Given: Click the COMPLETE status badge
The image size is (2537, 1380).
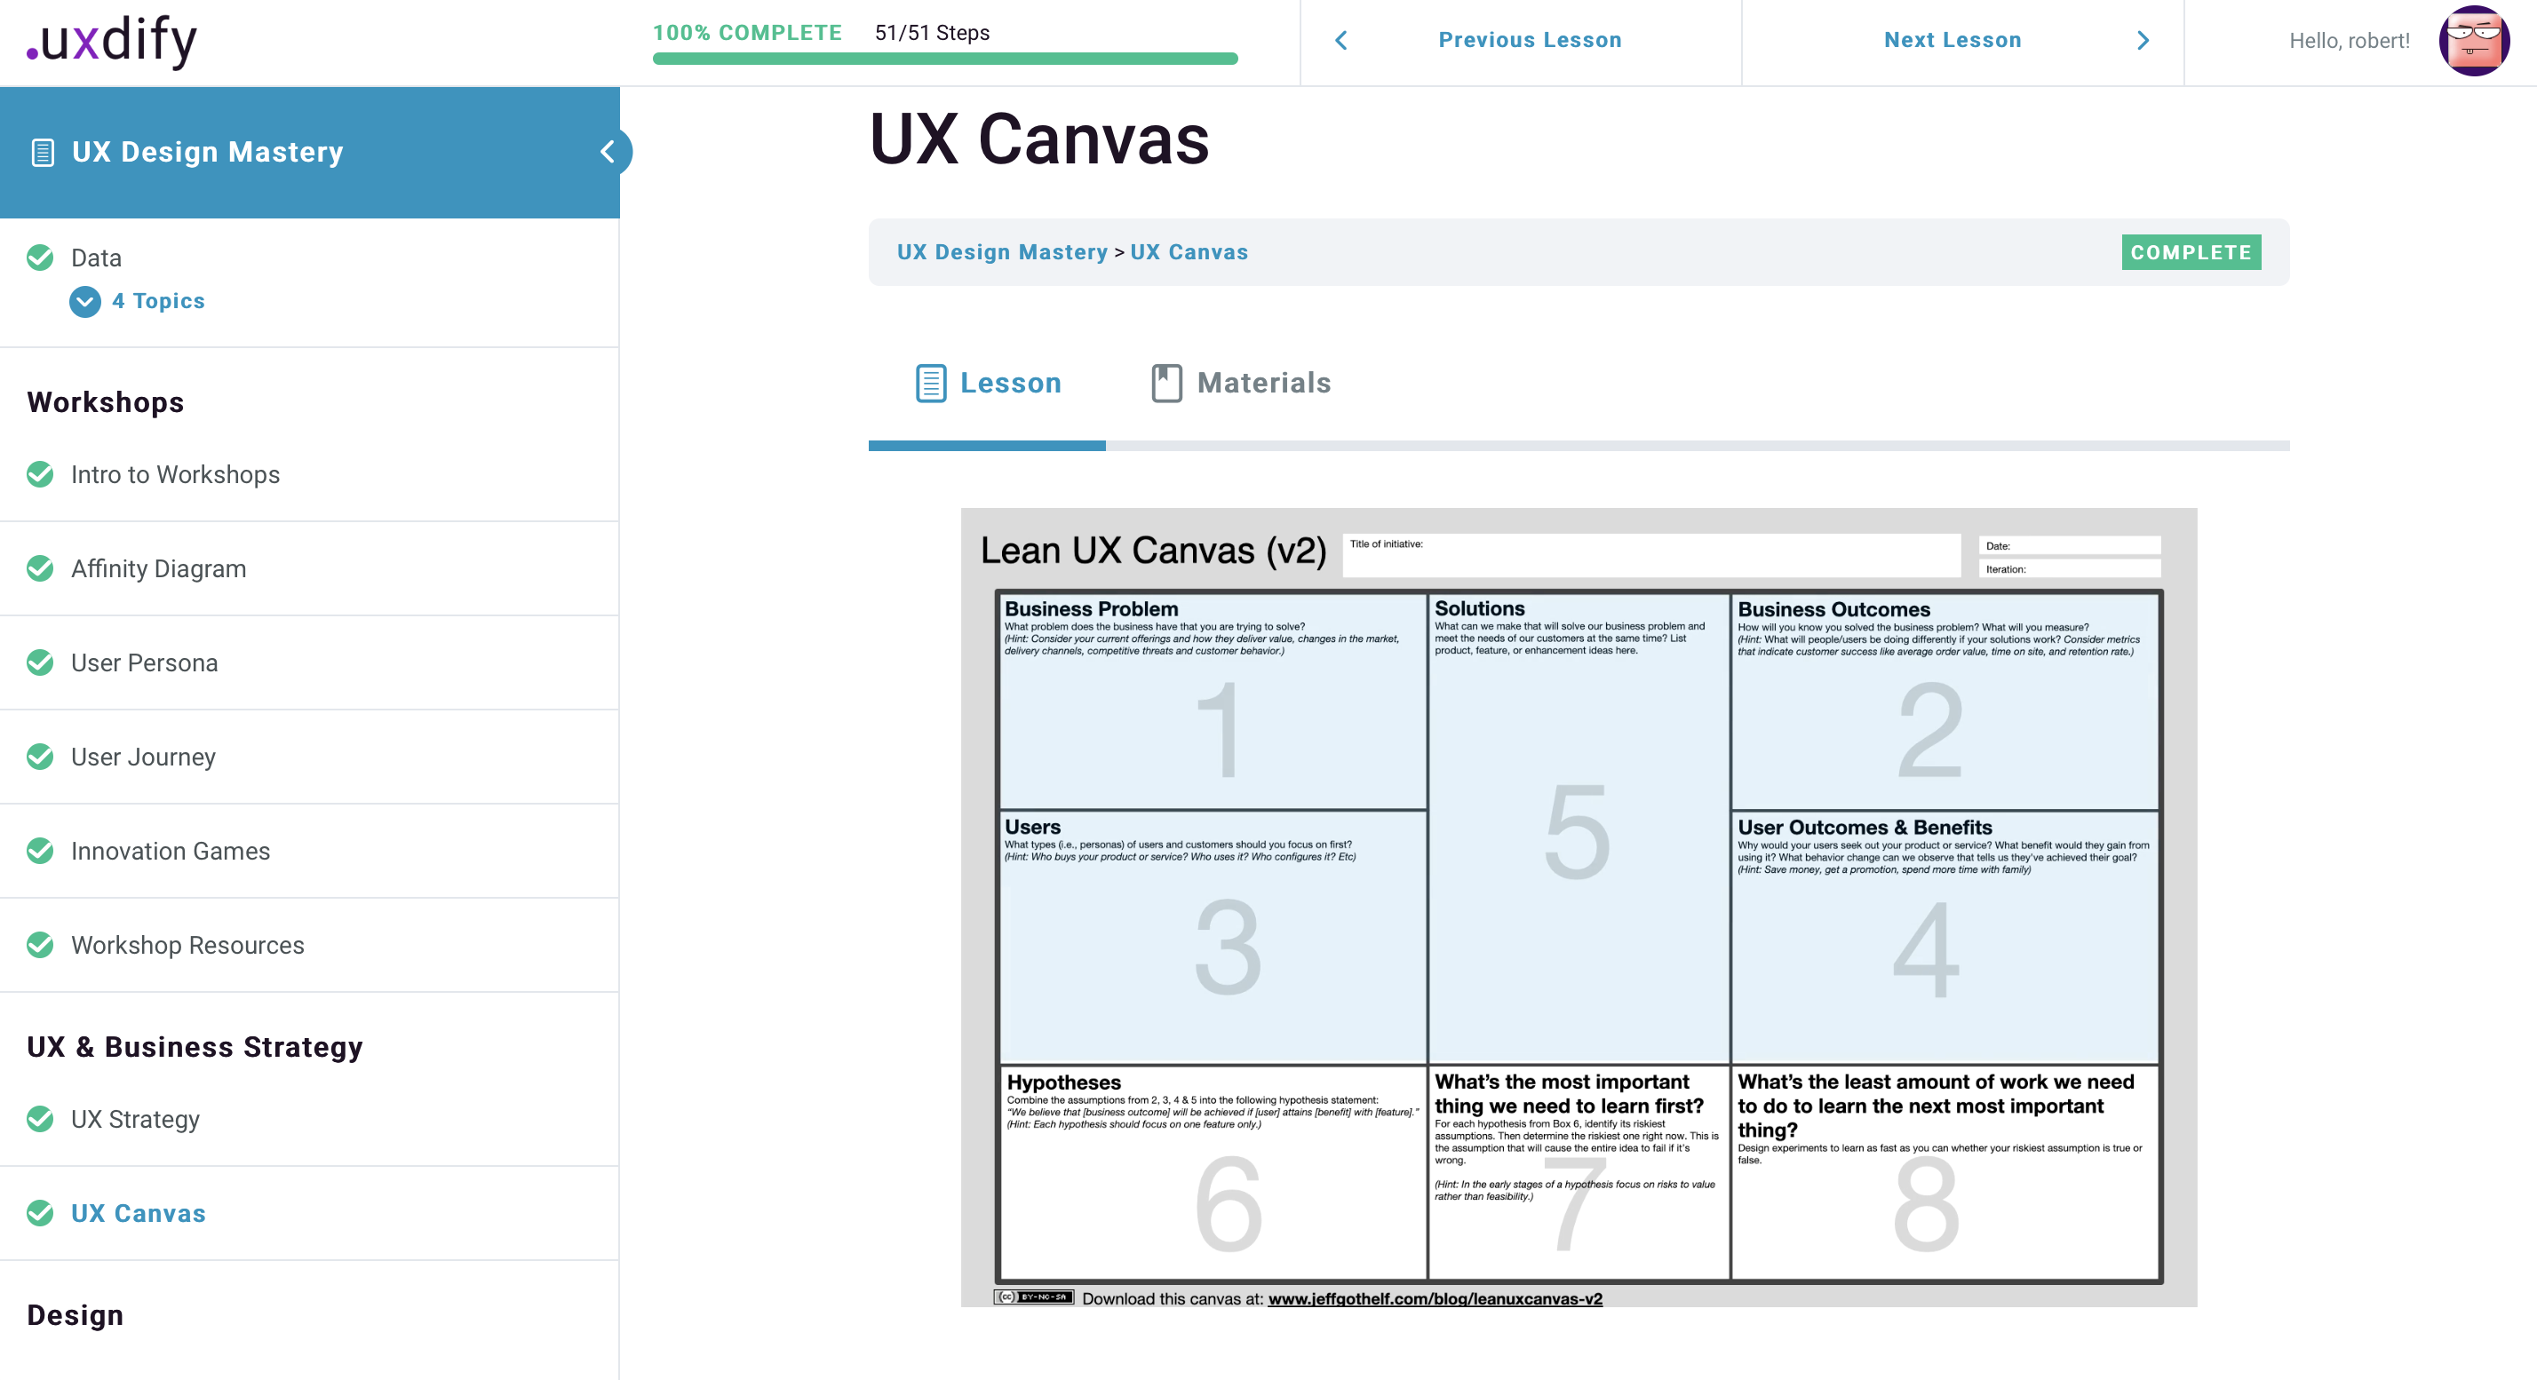Looking at the screenshot, I should tap(2191, 252).
